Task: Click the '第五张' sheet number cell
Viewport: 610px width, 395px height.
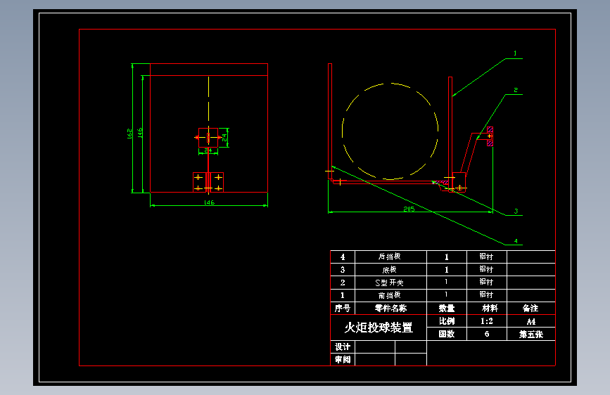Action: (531, 335)
